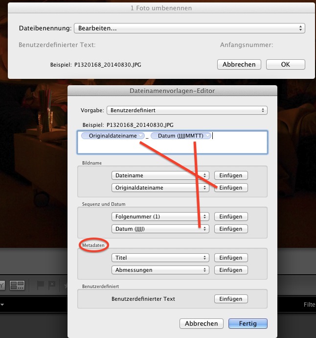Expand the Abmessungen dropdown
The width and height of the screenshot is (316, 338).
pos(160,270)
